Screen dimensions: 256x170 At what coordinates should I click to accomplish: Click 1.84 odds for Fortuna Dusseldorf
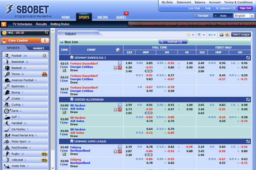click(x=129, y=63)
